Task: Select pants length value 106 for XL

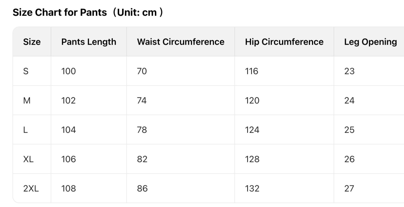Action: (x=68, y=159)
